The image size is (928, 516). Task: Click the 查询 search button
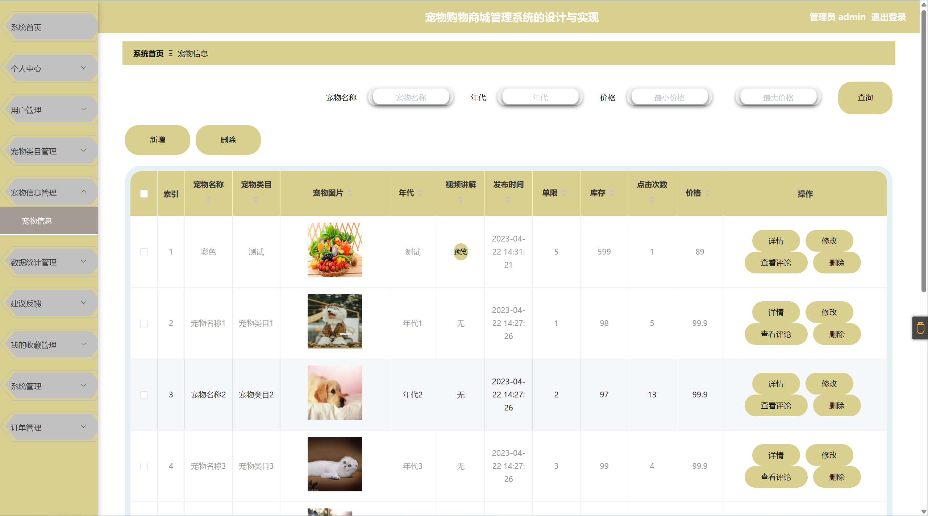[865, 98]
